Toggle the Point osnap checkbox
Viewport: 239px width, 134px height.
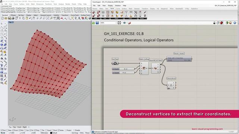pos(13,130)
